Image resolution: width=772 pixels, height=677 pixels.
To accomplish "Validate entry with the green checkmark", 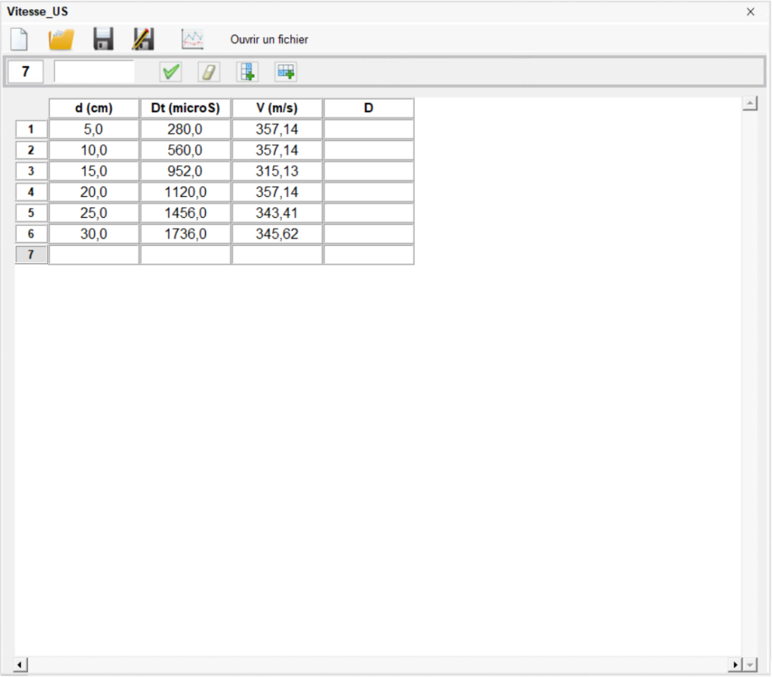I will 171,72.
